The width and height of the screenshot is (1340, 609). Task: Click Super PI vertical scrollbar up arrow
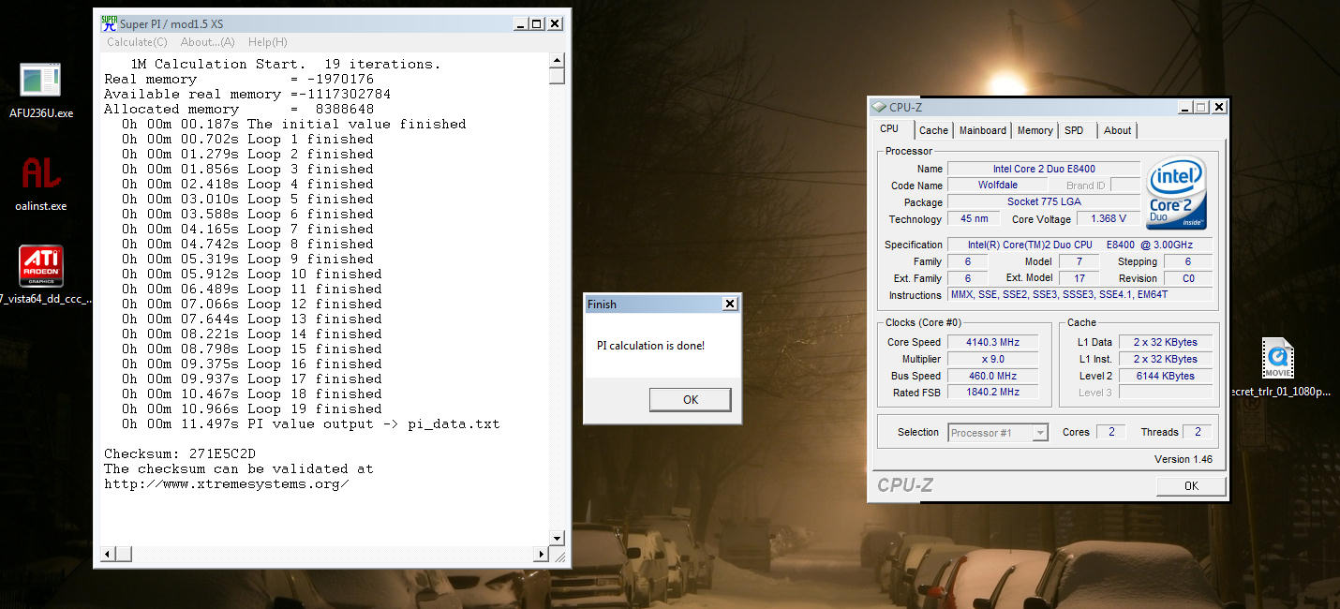[x=557, y=61]
